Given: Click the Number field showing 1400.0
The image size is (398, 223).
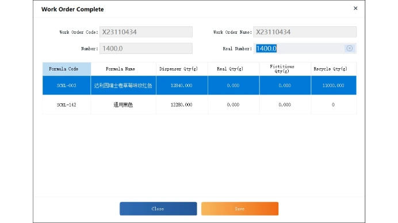Looking at the screenshot, I should (x=146, y=48).
